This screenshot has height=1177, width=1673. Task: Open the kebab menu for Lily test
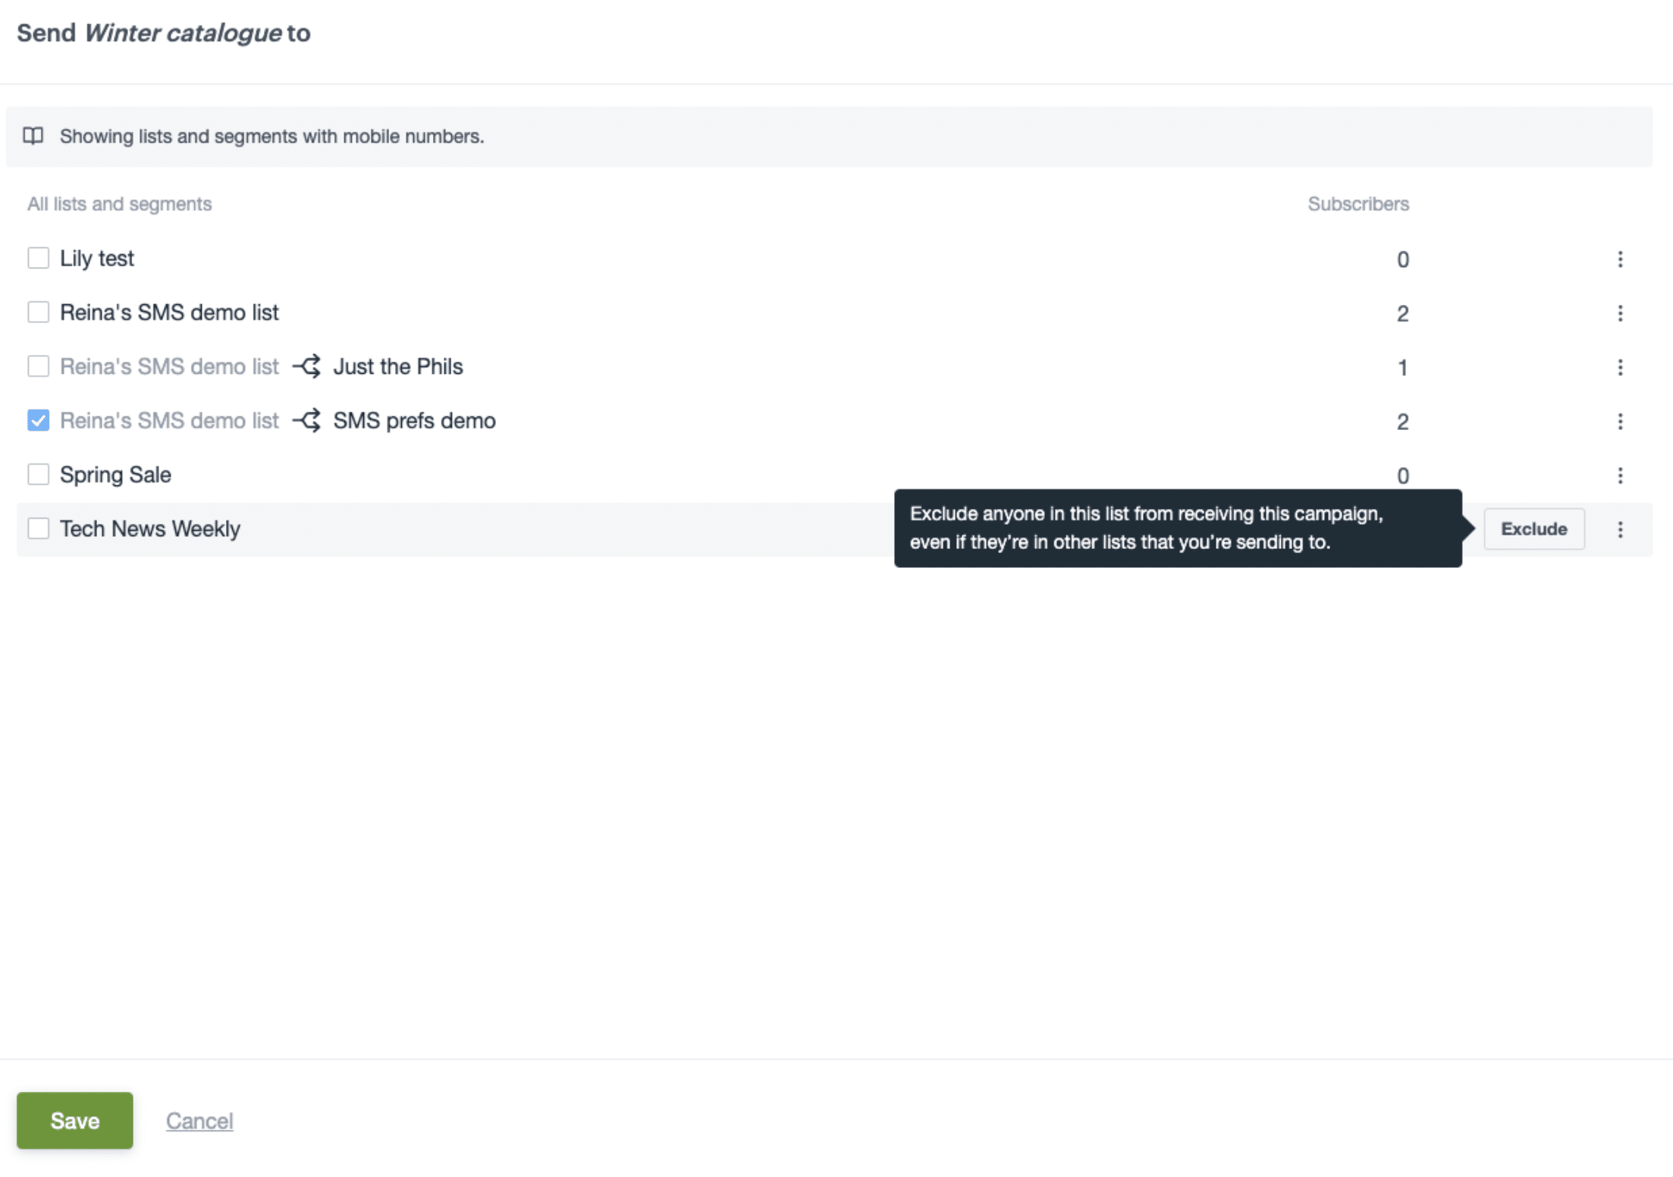point(1619,259)
